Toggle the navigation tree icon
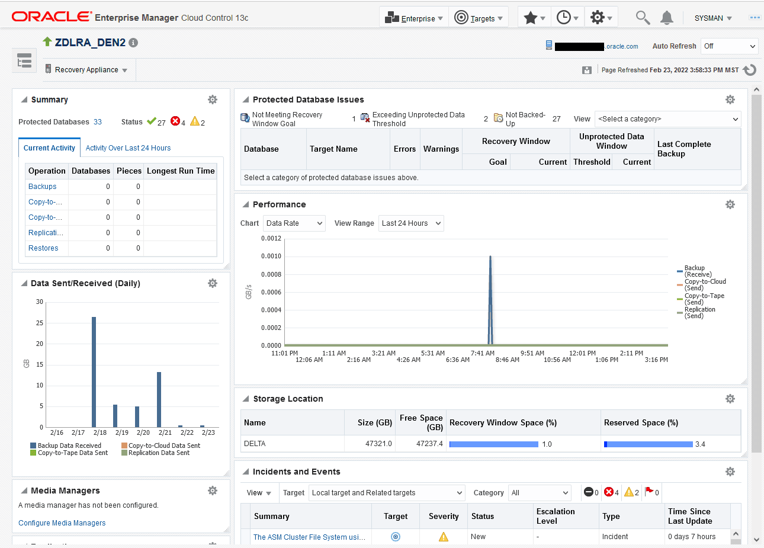 pyautogui.click(x=24, y=61)
